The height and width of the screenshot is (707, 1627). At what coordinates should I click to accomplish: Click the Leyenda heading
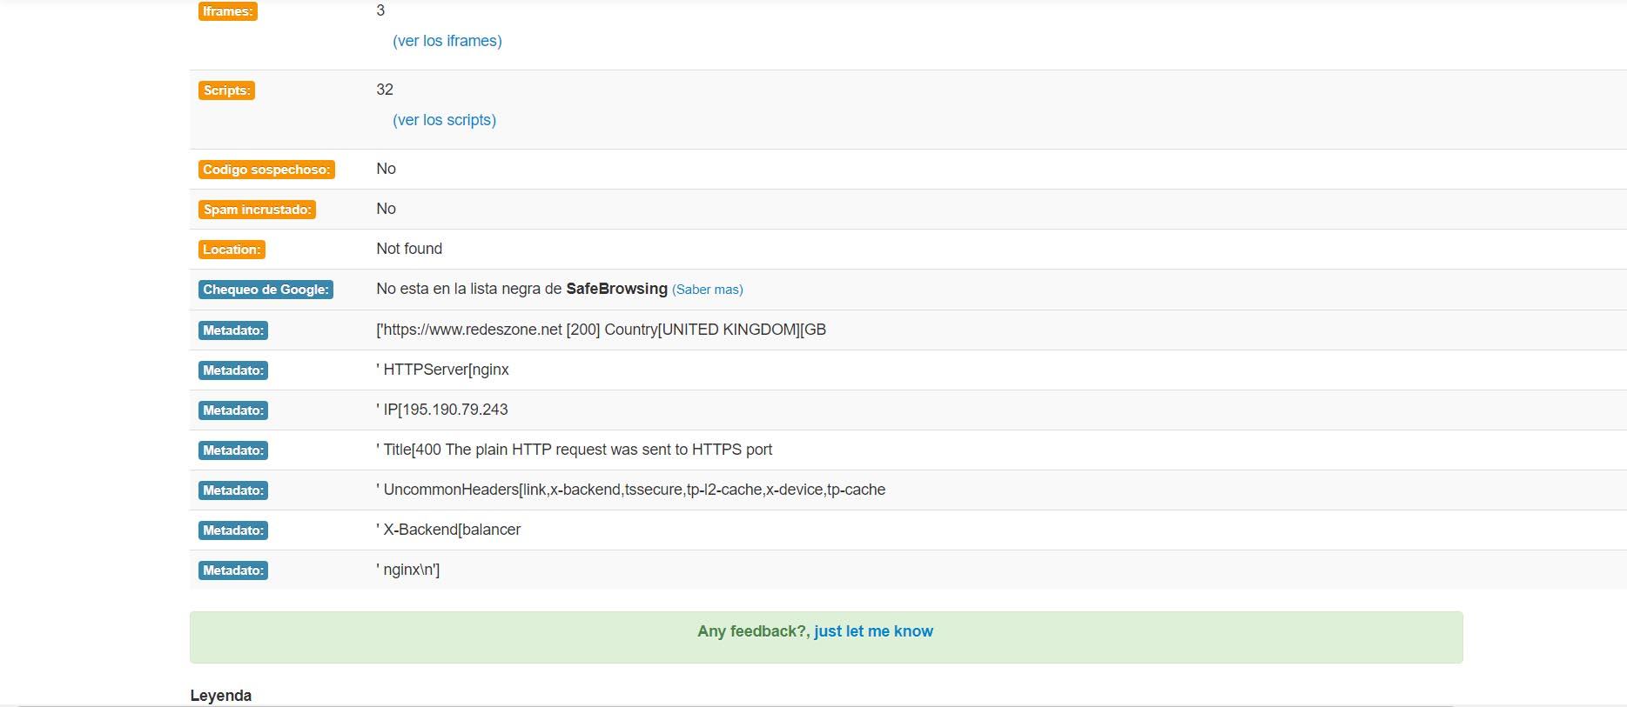[221, 696]
